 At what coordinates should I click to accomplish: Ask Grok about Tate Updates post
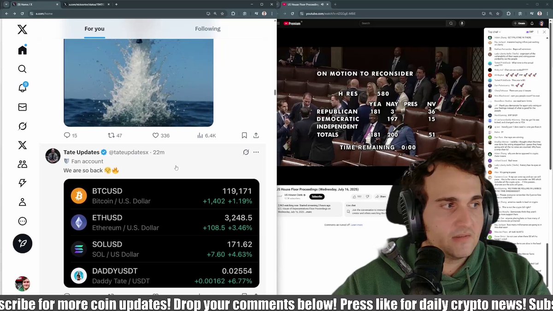click(246, 152)
